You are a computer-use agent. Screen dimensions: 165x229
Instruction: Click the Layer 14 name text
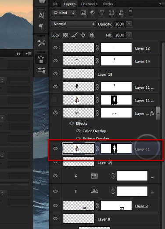(x=142, y=61)
